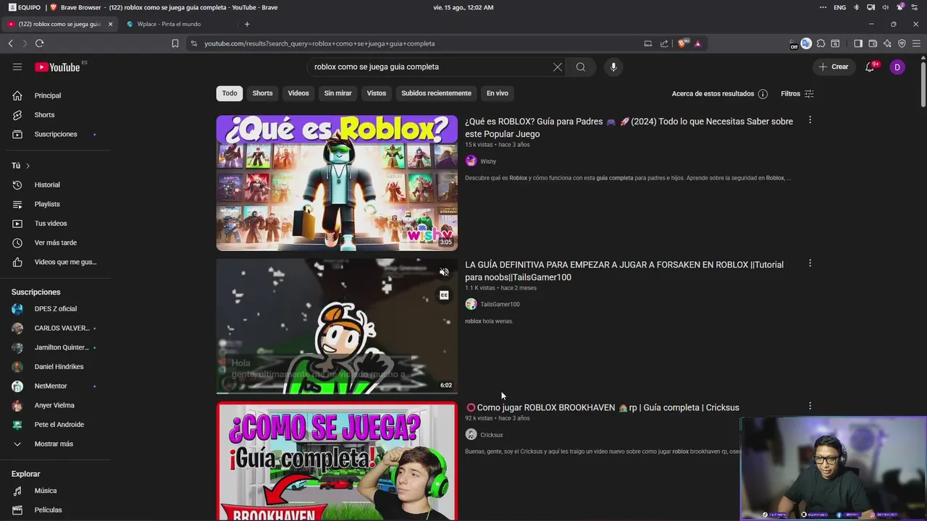Select the Videos filter chip
Screen dimensions: 927x521
coord(298,93)
